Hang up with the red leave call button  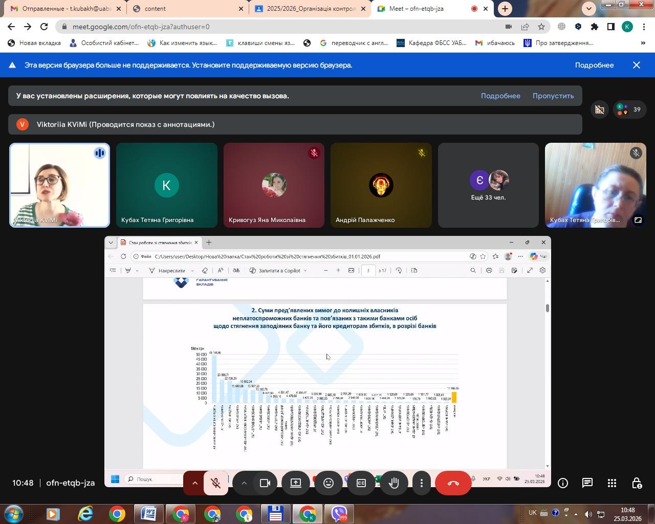point(453,483)
